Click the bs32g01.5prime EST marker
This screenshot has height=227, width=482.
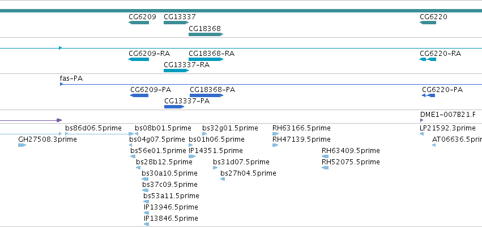(204, 134)
